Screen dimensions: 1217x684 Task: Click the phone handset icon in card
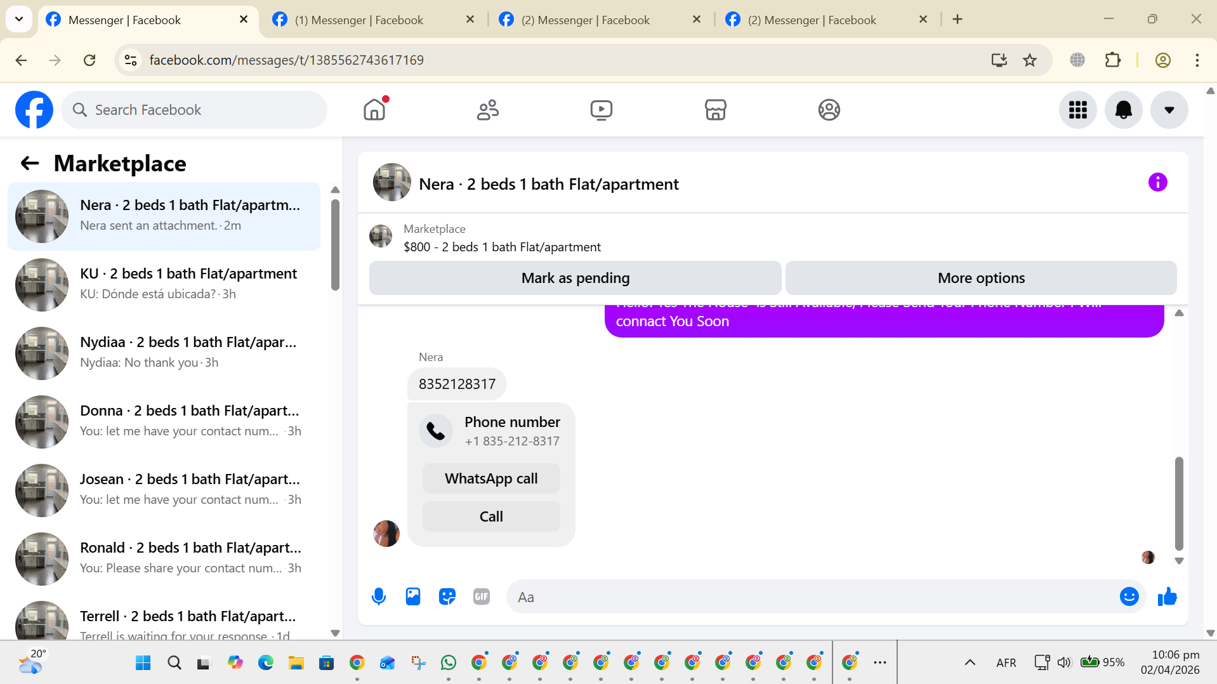tap(436, 431)
